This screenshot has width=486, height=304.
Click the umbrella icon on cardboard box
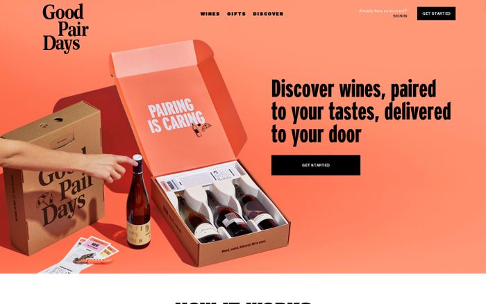tap(43, 201)
